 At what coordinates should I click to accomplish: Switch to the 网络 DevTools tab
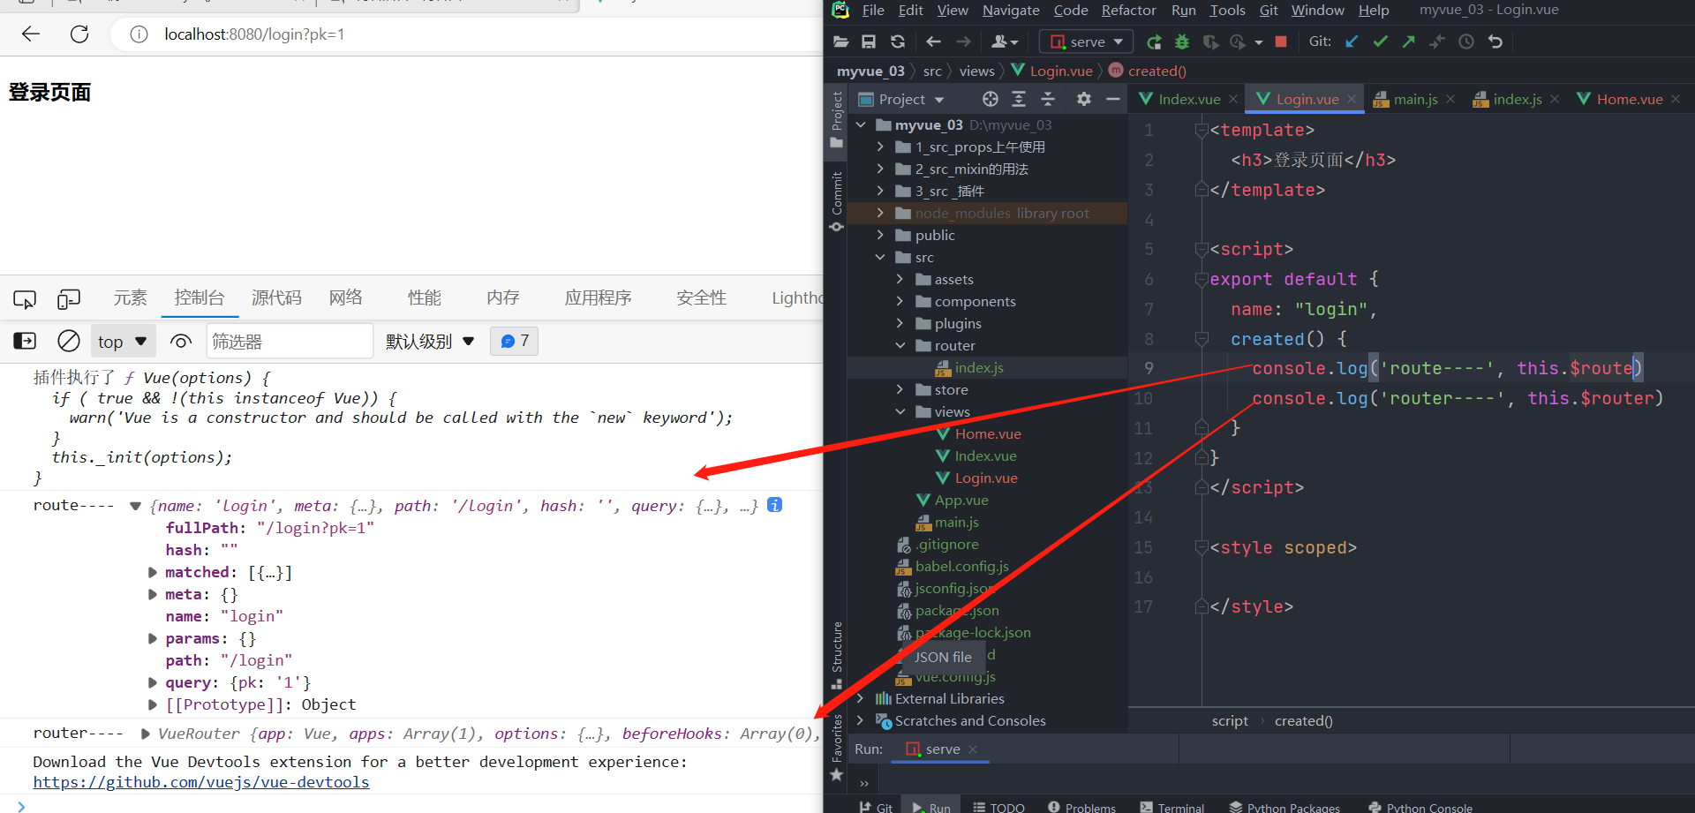pos(346,298)
